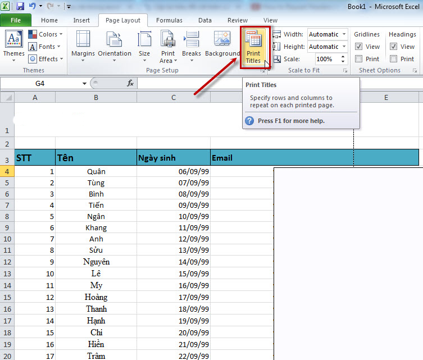Open the Themes gallery button
This screenshot has width=423, height=360.
[x=13, y=46]
